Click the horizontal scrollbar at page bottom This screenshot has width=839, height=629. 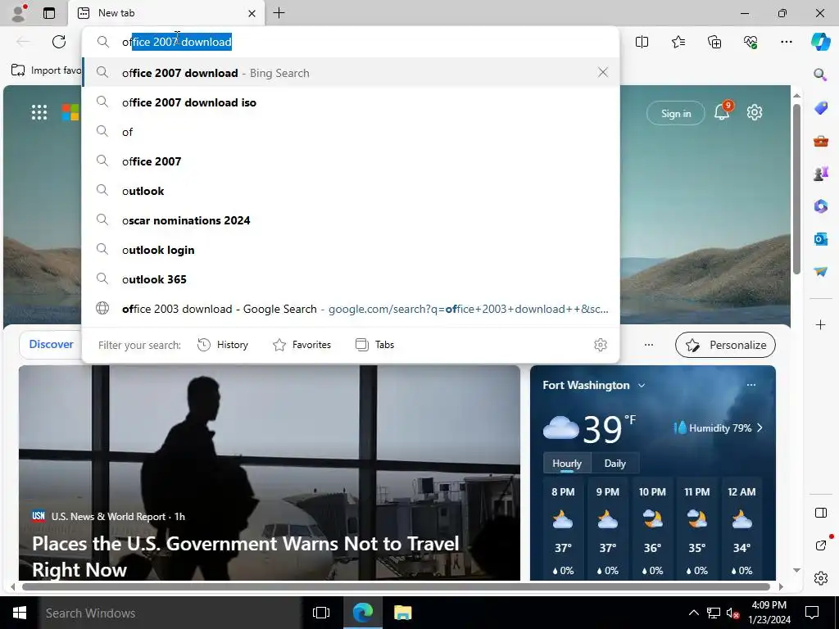click(x=396, y=586)
